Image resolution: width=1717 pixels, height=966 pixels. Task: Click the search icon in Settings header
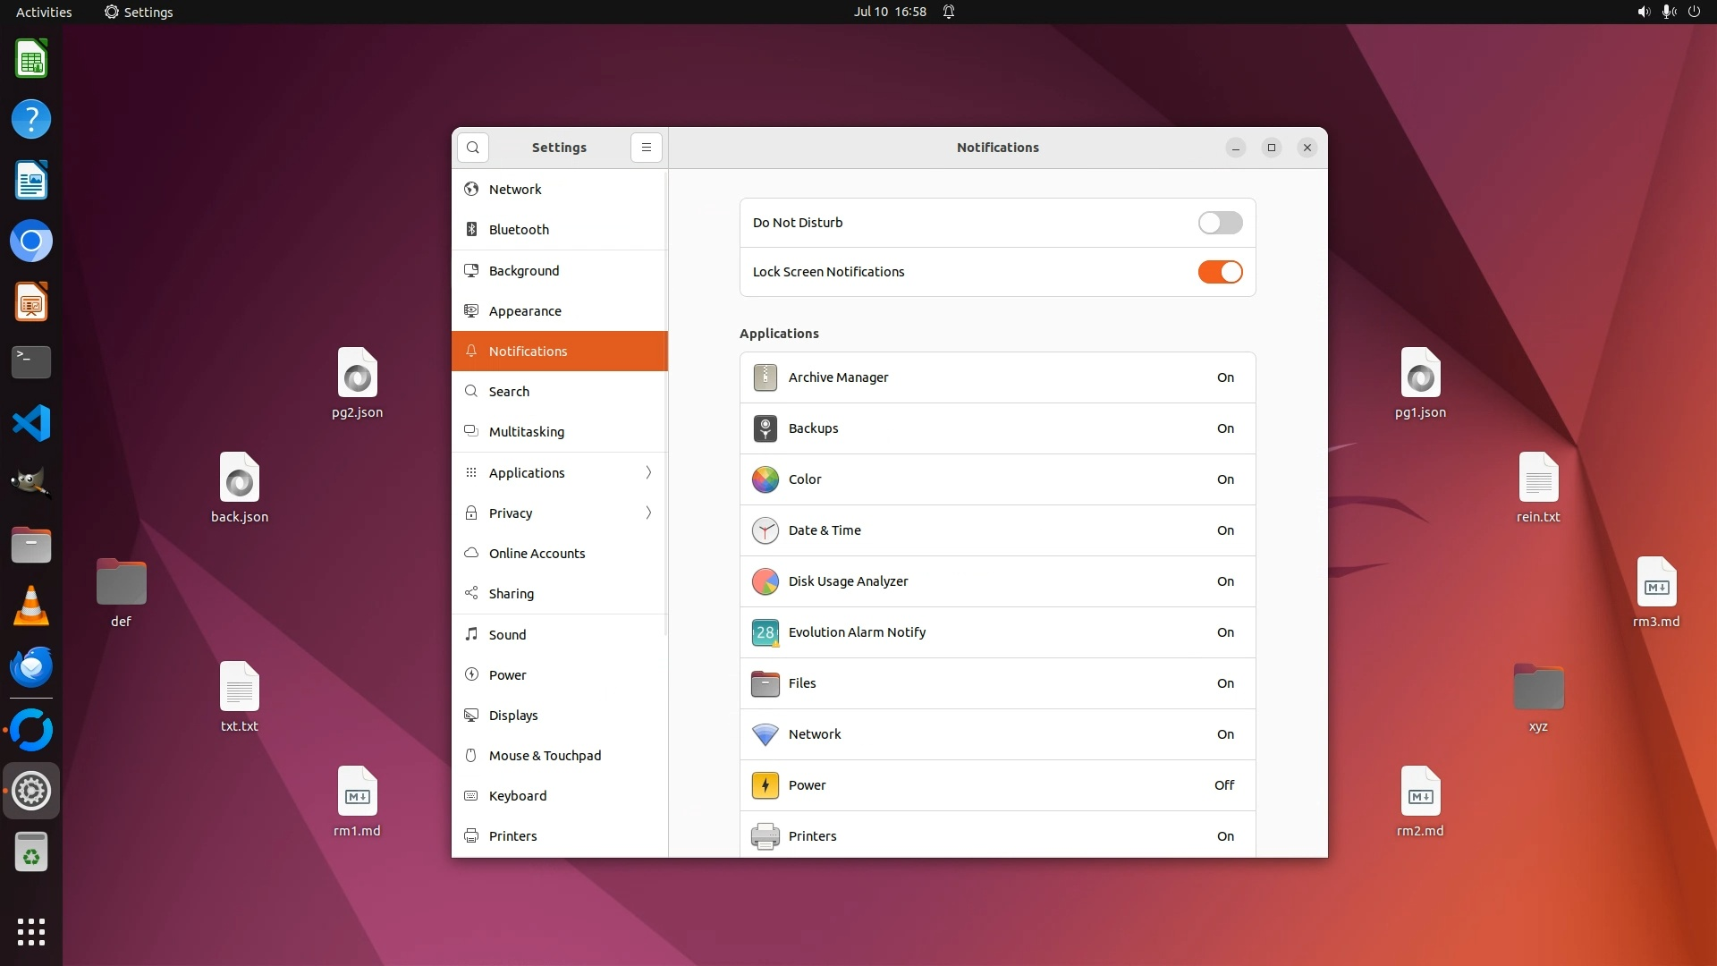point(472,148)
